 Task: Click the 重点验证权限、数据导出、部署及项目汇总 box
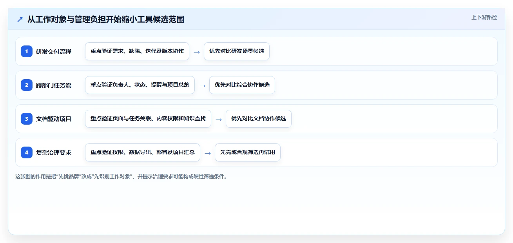click(x=143, y=152)
